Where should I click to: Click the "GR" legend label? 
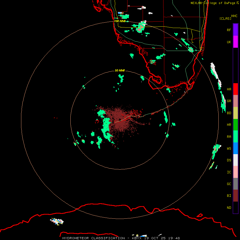coord(229,101)
